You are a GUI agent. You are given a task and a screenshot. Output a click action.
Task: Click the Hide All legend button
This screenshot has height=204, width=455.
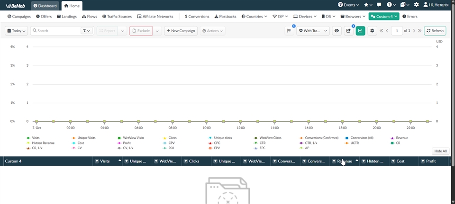[440, 151]
